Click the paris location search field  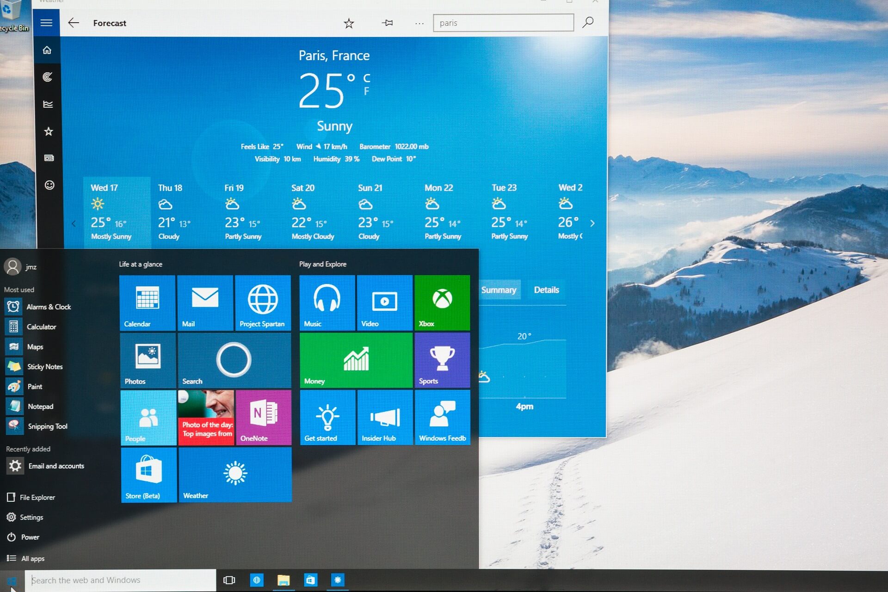pos(503,23)
